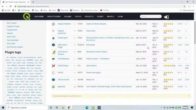Bookmark this page with star icon
196x110 pixels.
184,6
